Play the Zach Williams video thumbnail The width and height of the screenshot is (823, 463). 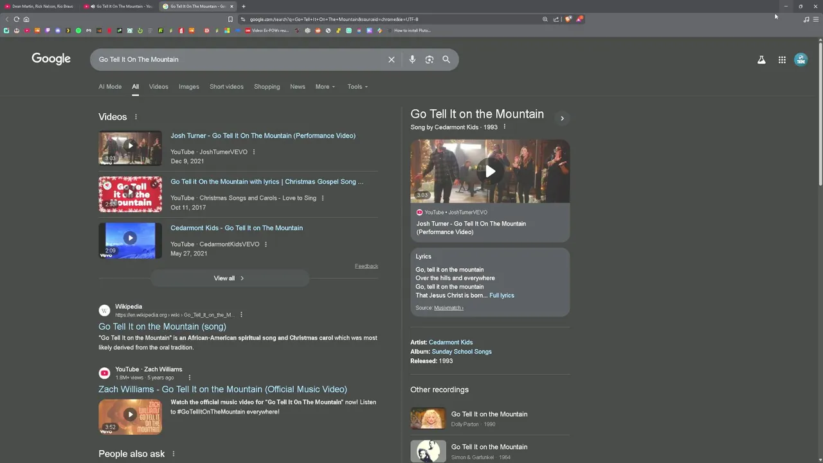(130, 417)
